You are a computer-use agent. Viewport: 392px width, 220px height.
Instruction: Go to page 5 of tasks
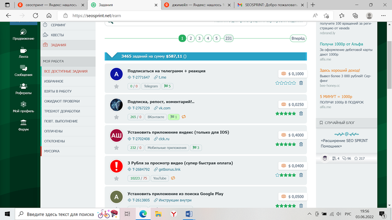[216, 39]
